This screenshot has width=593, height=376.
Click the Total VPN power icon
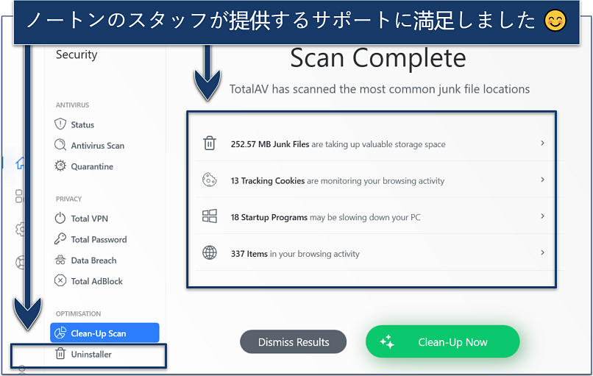[x=60, y=219]
